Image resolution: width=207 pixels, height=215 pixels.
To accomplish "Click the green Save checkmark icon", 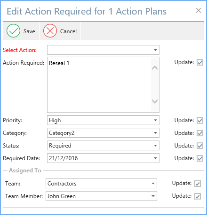I will (13, 31).
